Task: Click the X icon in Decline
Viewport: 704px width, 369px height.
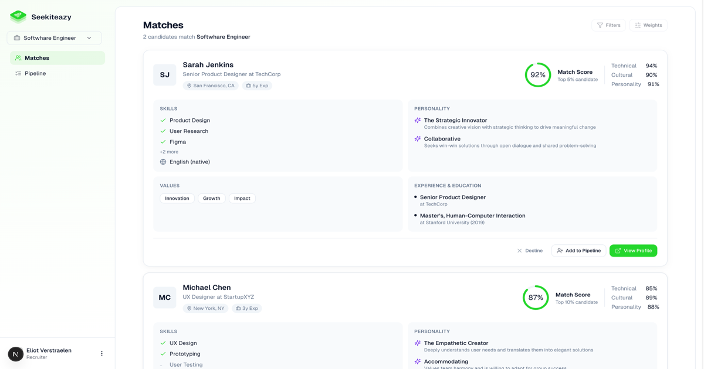Action: 519,251
